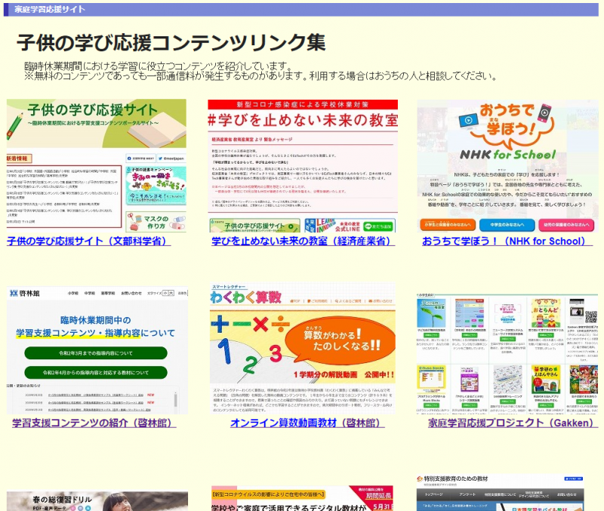The image size is (604, 511).
Task: Open the 子供の学び応援サイト（文部科学省） link
Action: click(x=88, y=242)
